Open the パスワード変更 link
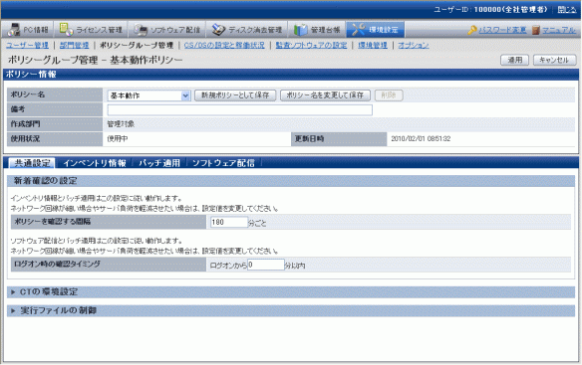Viewport: 582px width, 365px height. pos(502,30)
